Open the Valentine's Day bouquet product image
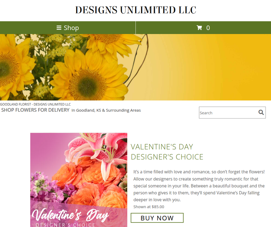Image resolution: width=271 pixels, height=227 pixels. 79,180
